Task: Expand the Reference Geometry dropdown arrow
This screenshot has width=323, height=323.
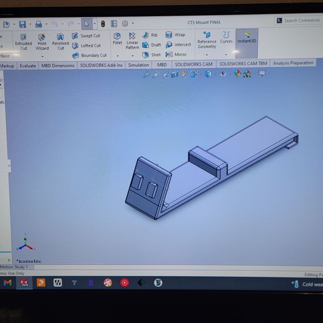Action: tap(207, 55)
